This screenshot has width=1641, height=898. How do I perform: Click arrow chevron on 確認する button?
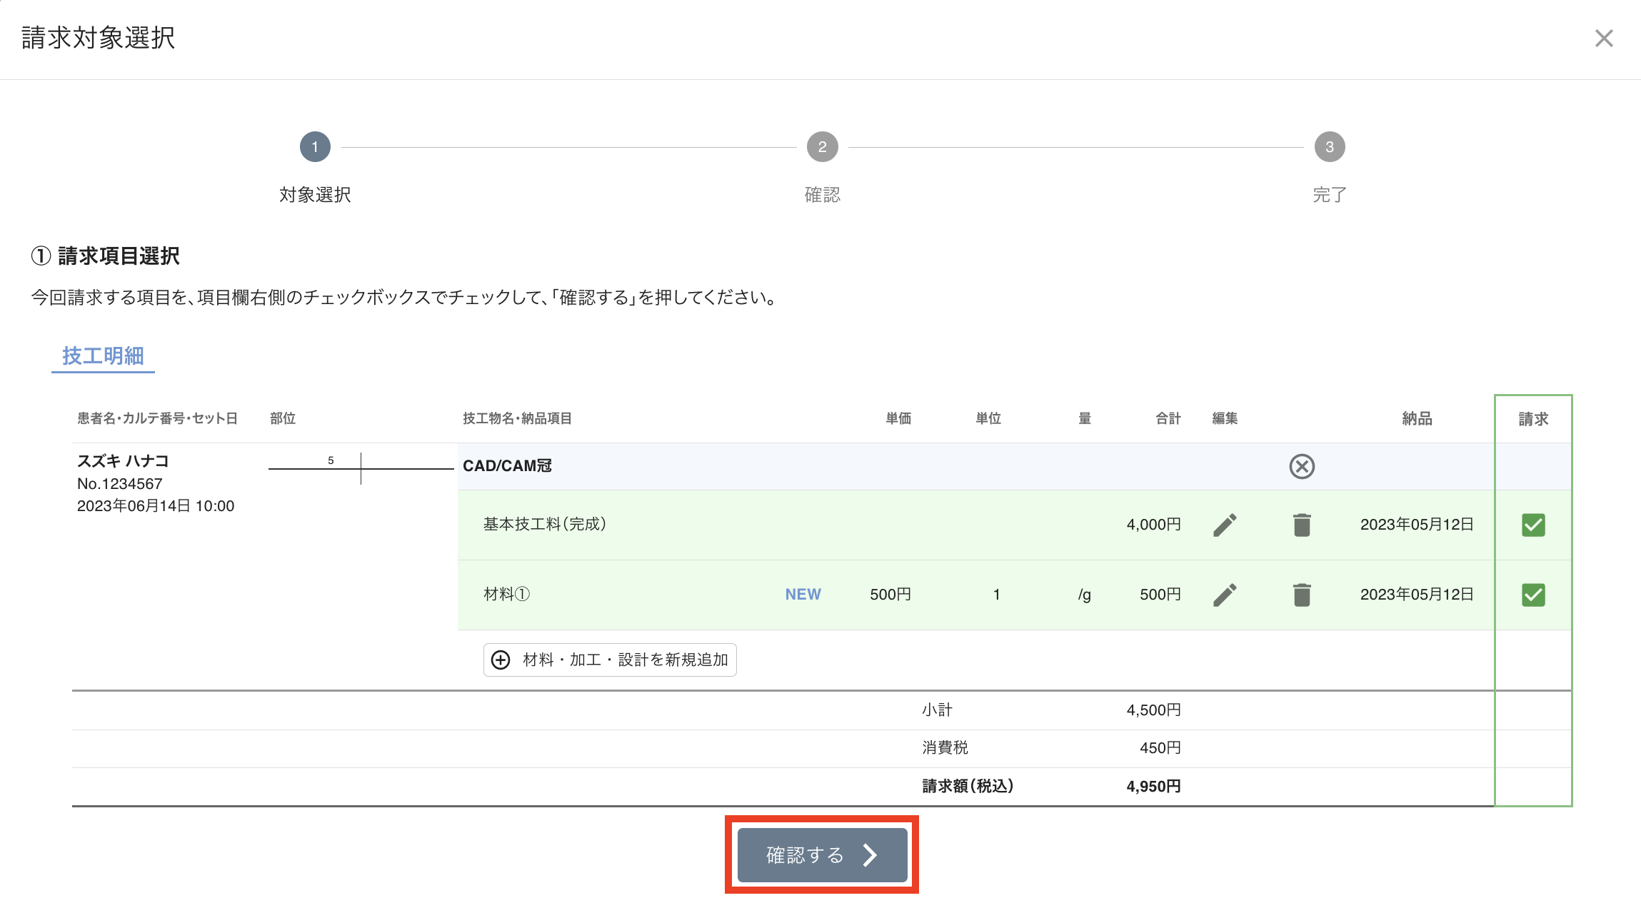[x=870, y=854]
